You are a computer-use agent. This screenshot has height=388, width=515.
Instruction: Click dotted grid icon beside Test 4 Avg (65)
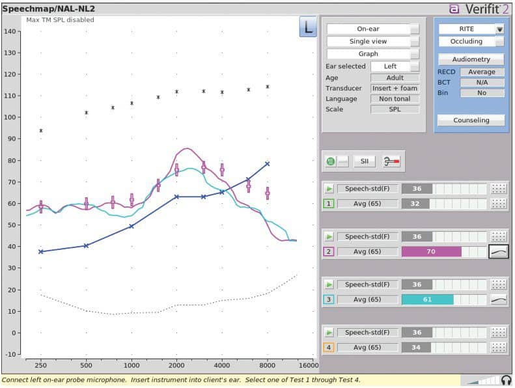click(499, 348)
